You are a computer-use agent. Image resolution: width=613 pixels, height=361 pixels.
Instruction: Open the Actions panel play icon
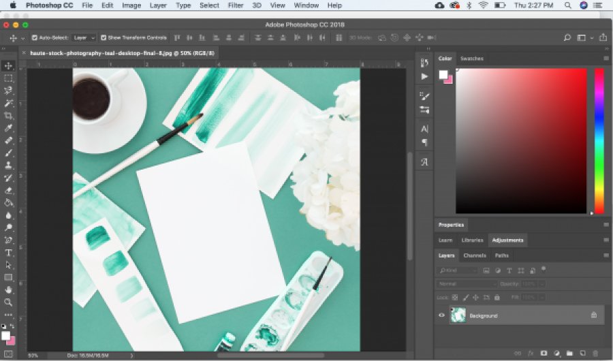424,76
